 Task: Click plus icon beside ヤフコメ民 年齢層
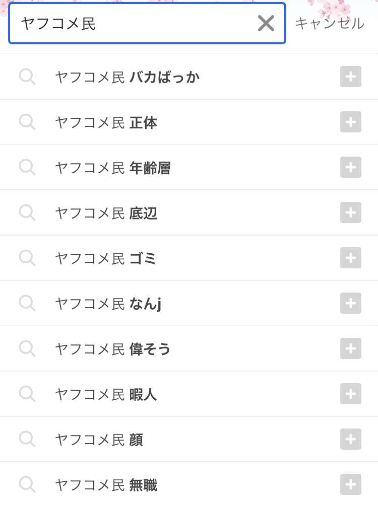click(x=351, y=168)
